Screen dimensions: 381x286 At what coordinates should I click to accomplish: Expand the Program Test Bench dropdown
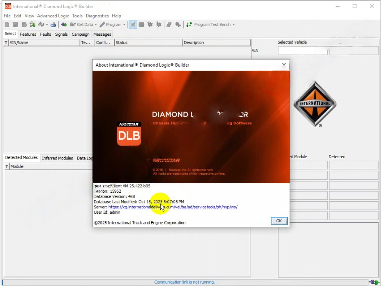(233, 25)
